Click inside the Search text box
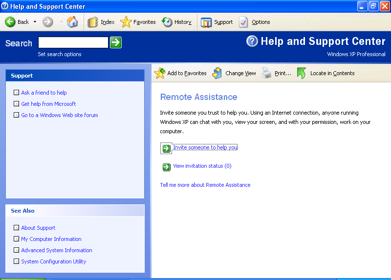This screenshot has height=280, width=391. 73,42
